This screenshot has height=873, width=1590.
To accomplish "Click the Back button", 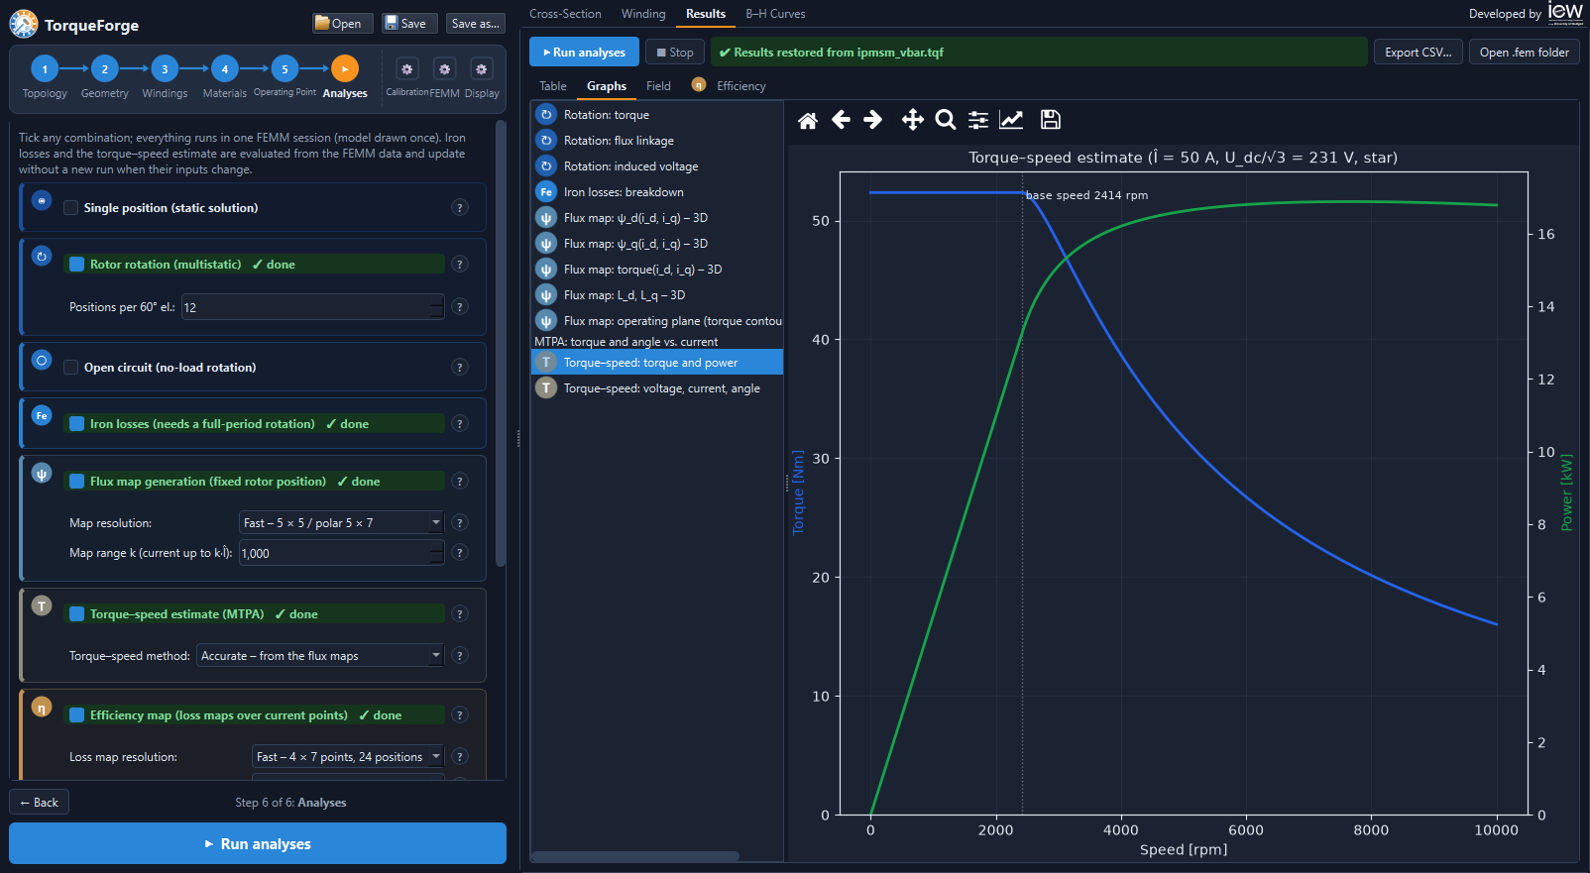I will pyautogui.click(x=39, y=803).
